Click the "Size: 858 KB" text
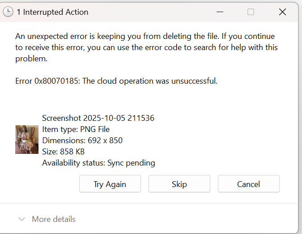Viewport: 302px width, 234px height. click(64, 152)
